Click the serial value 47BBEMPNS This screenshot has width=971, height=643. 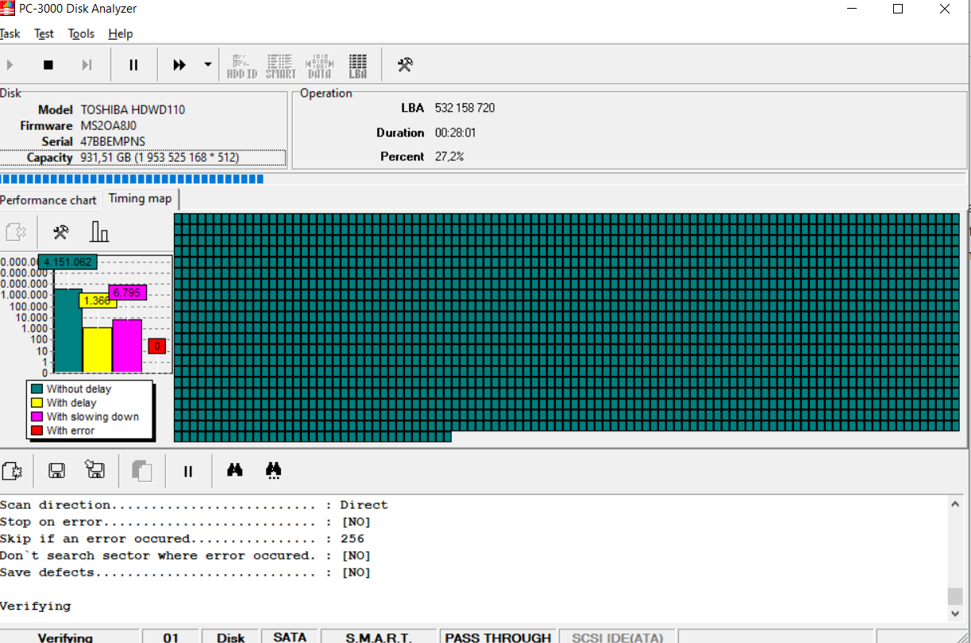tap(113, 141)
